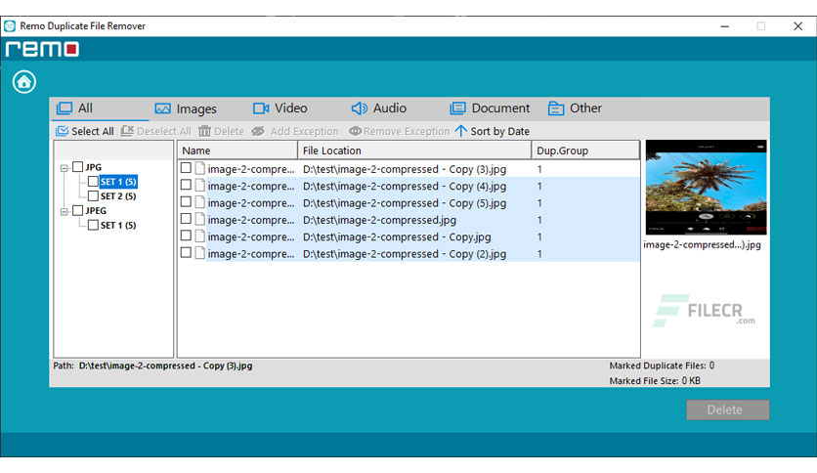Viewport: 817px width, 473px height.
Task: Click the Remo logo
Action: (42, 49)
